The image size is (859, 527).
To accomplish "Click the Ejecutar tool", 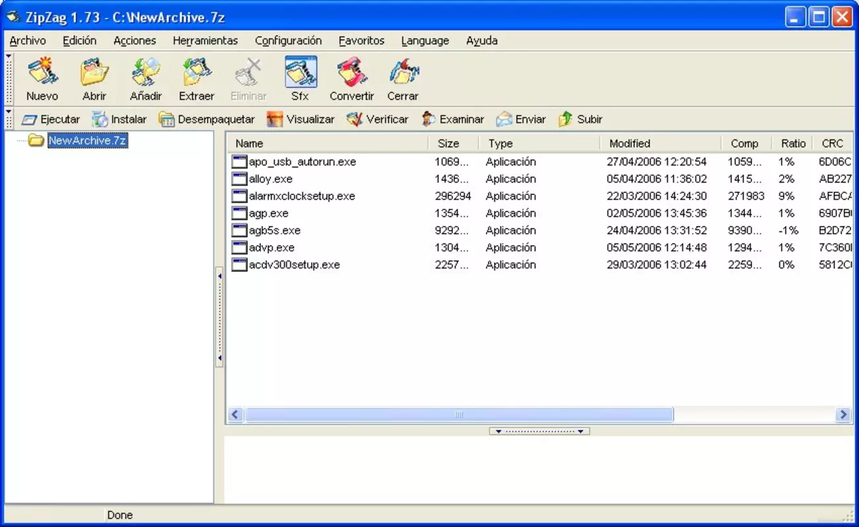I will click(51, 119).
